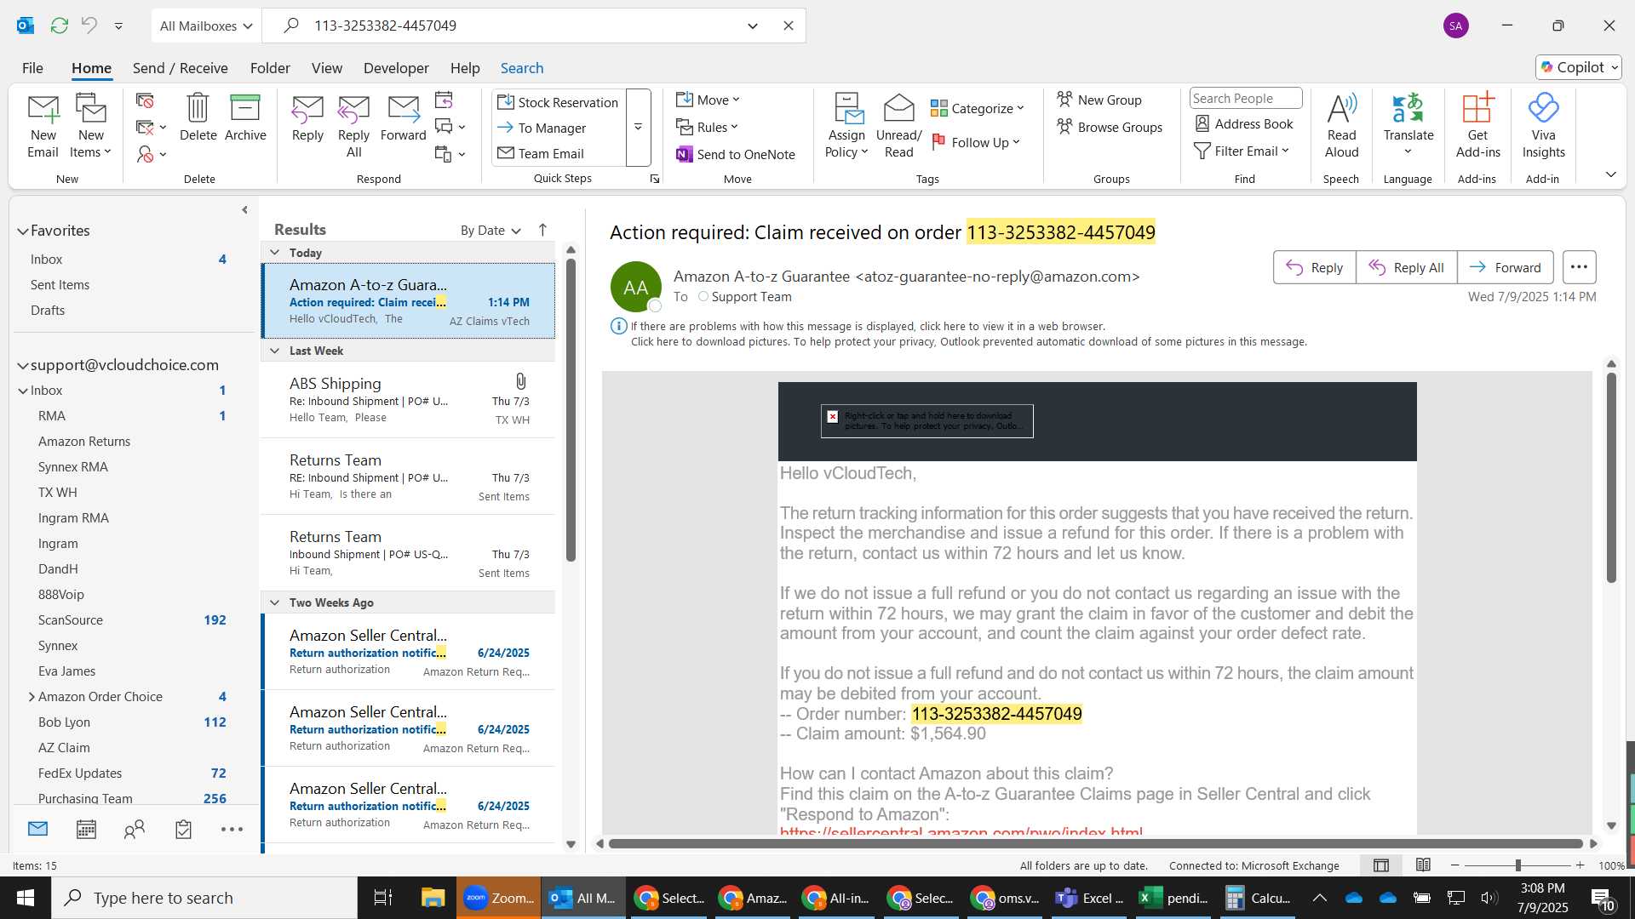
Task: Click the Search People field
Action: point(1245,99)
